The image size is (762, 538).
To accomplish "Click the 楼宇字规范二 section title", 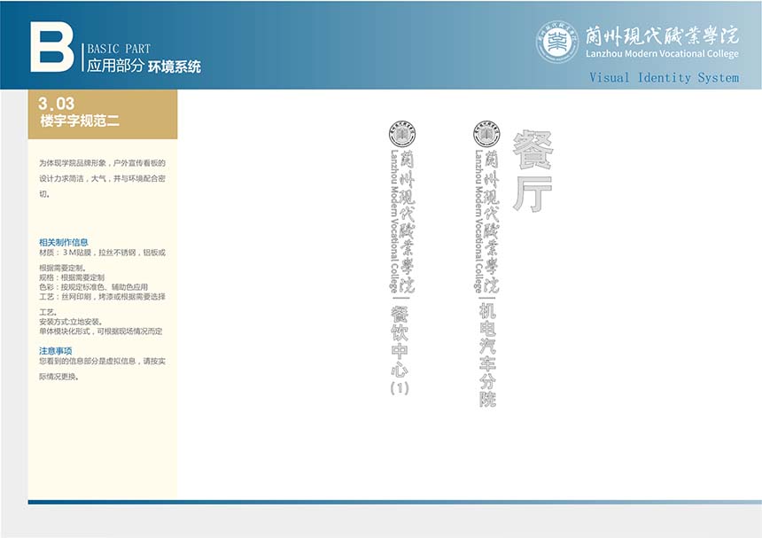I will [80, 121].
